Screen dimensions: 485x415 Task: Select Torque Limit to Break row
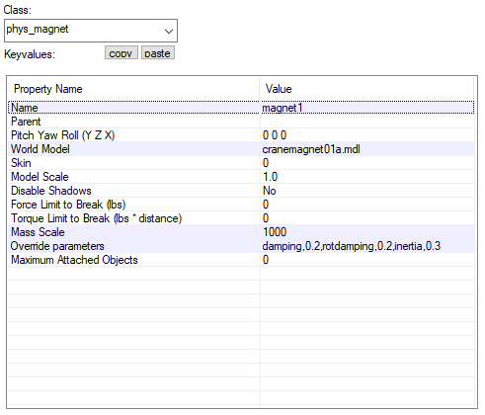click(x=241, y=218)
